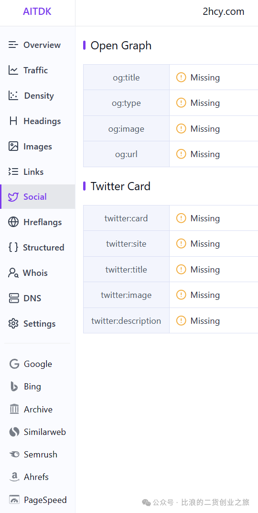Open the Bing lookup link

coord(25,387)
